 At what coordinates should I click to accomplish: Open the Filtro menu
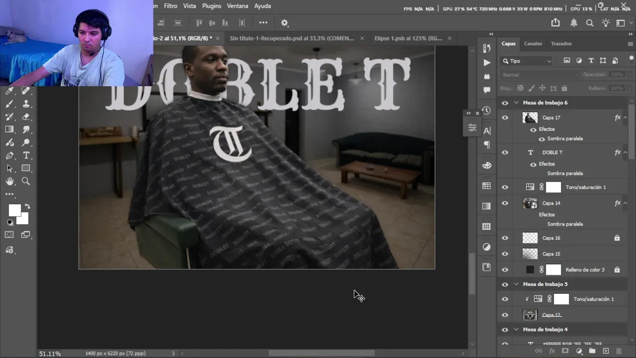[x=170, y=6]
